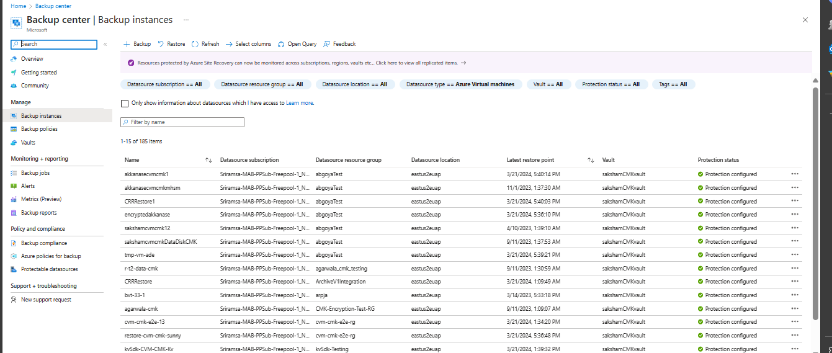
Task: Click the vertical scrollbar of the list
Action: coord(816,203)
